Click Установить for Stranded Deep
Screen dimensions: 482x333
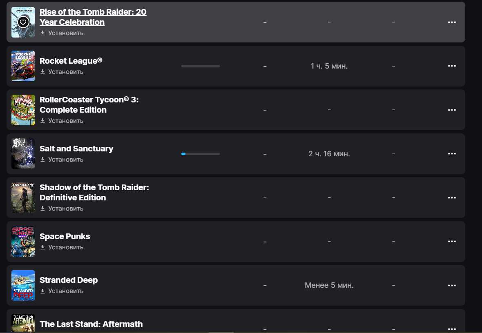(65, 291)
